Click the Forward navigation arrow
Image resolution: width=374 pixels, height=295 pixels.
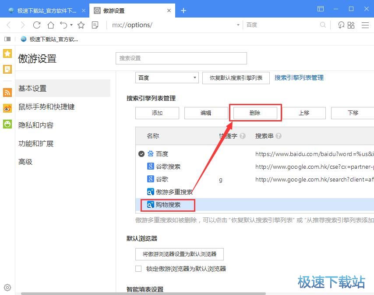(23, 25)
